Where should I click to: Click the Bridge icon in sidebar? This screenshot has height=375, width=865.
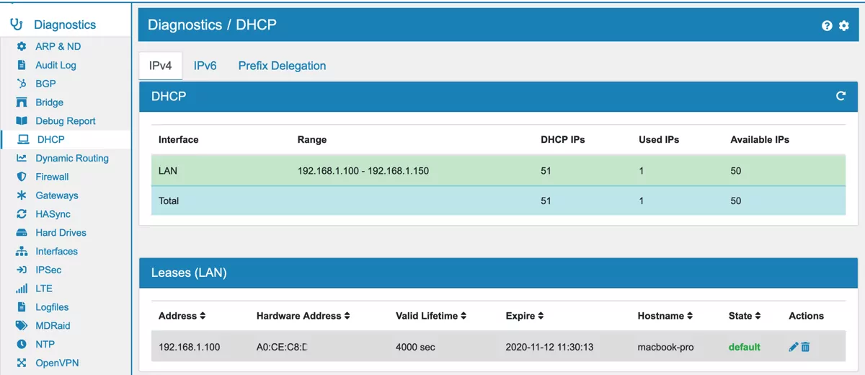click(22, 102)
